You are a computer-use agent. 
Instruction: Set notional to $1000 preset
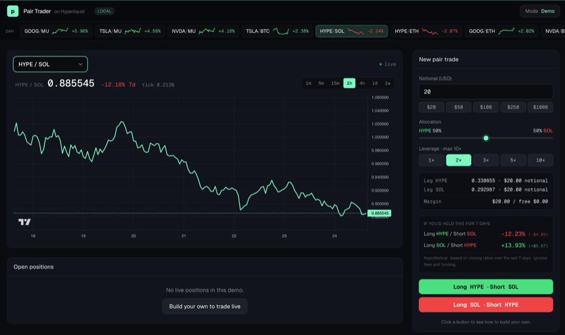[x=541, y=107]
